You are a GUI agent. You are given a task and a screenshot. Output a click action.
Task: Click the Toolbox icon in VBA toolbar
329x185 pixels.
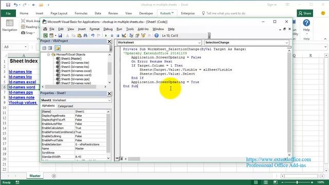point(149,35)
